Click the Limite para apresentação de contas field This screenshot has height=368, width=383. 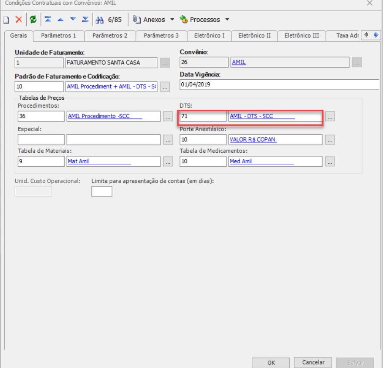coord(102,192)
